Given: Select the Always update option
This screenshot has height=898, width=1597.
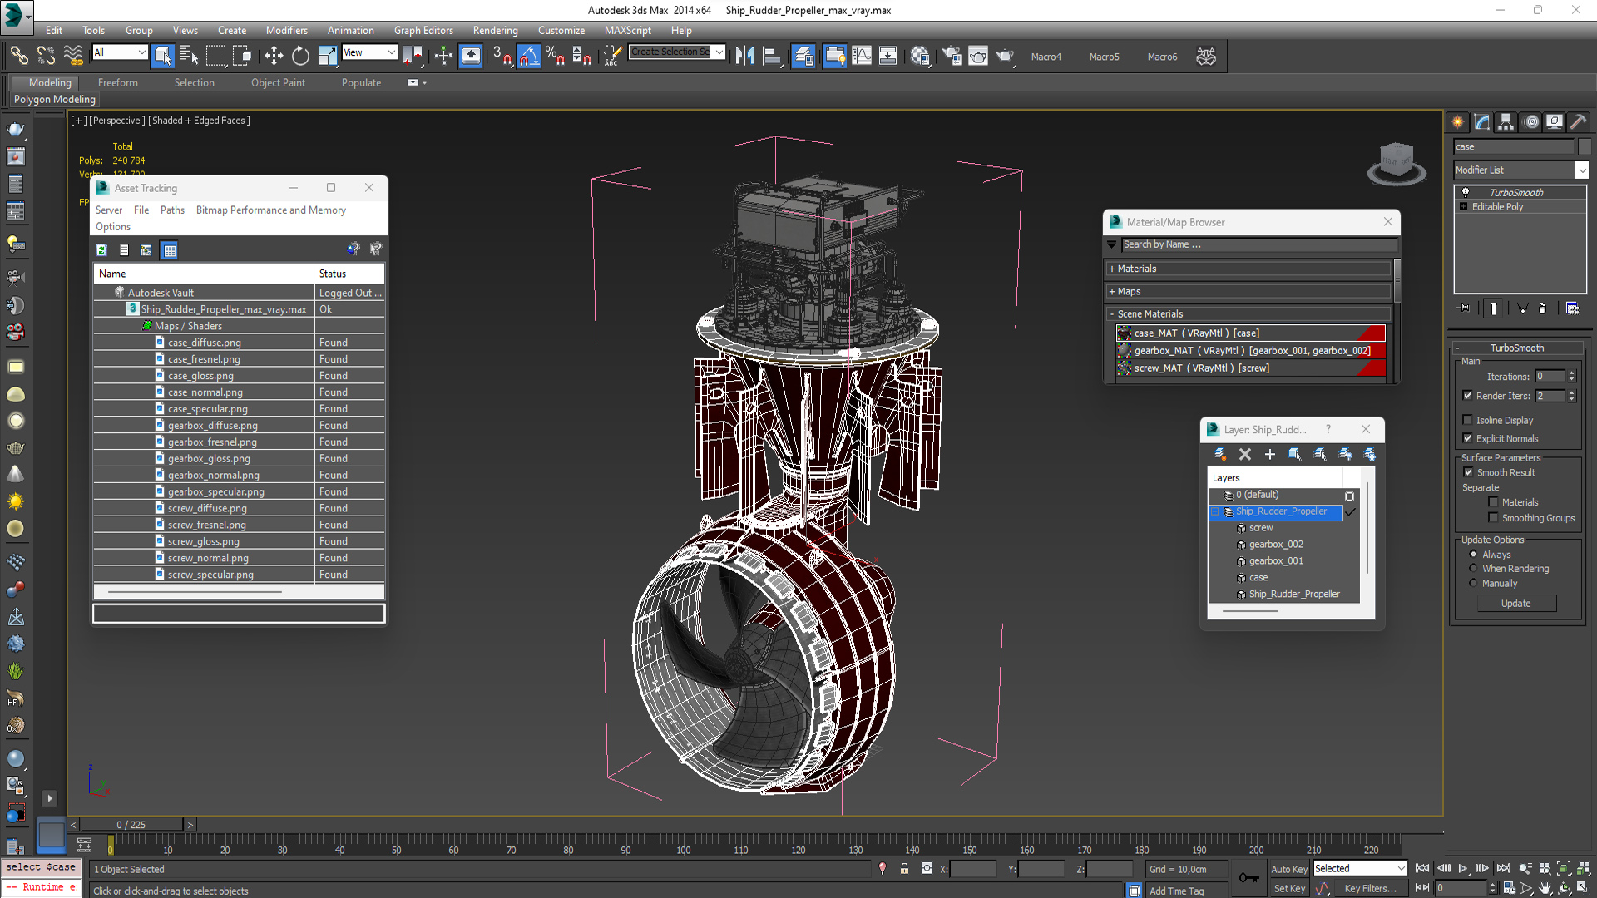Looking at the screenshot, I should 1473,555.
